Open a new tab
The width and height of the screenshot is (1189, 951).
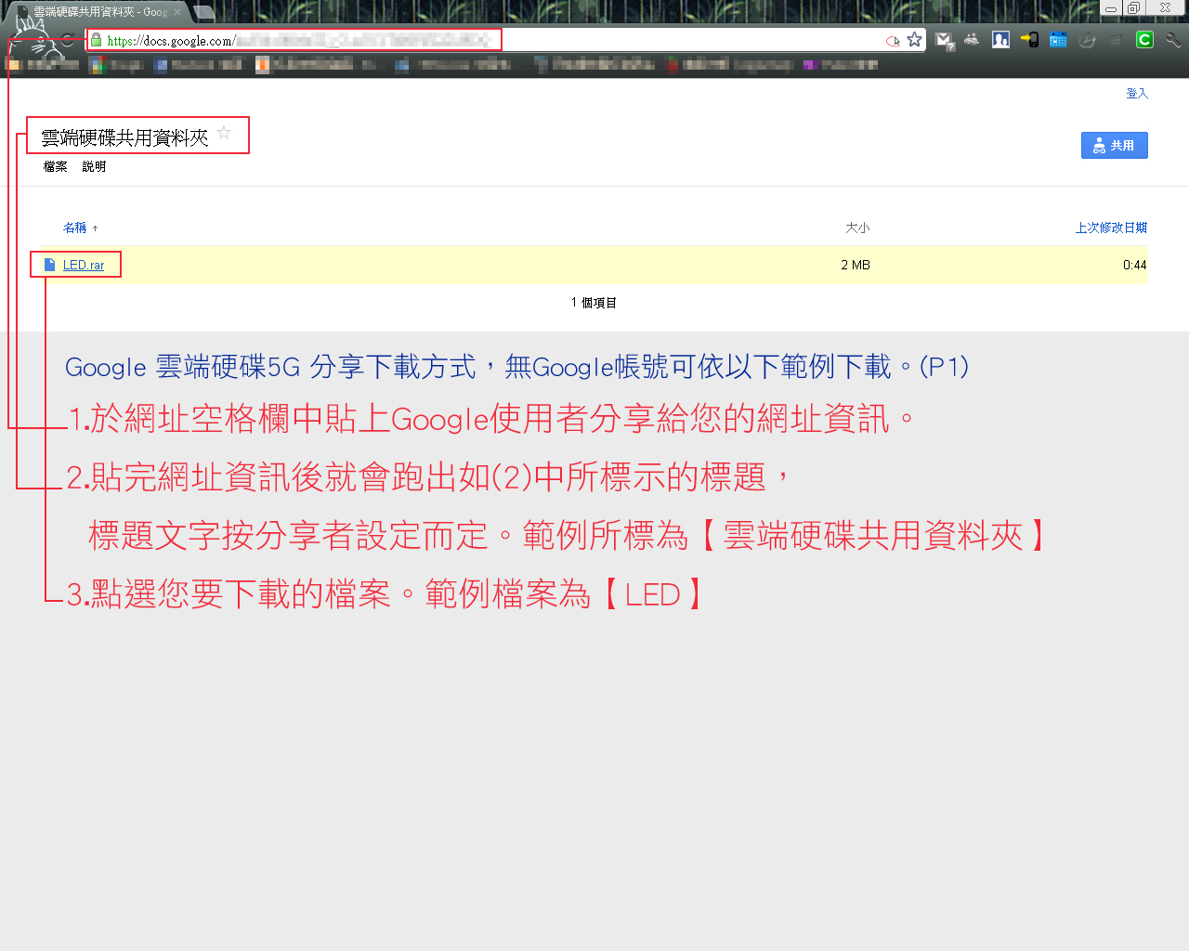(203, 12)
